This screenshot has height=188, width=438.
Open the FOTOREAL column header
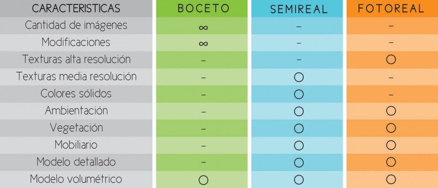click(391, 9)
